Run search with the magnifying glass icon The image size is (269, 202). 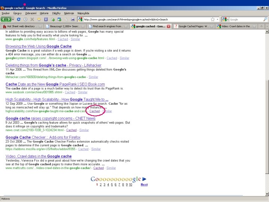click(265, 19)
